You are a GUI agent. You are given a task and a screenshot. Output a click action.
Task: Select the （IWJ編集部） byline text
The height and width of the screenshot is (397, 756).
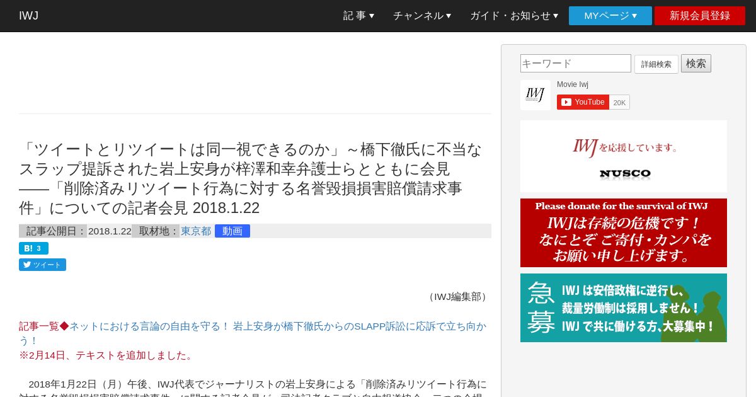457,297
